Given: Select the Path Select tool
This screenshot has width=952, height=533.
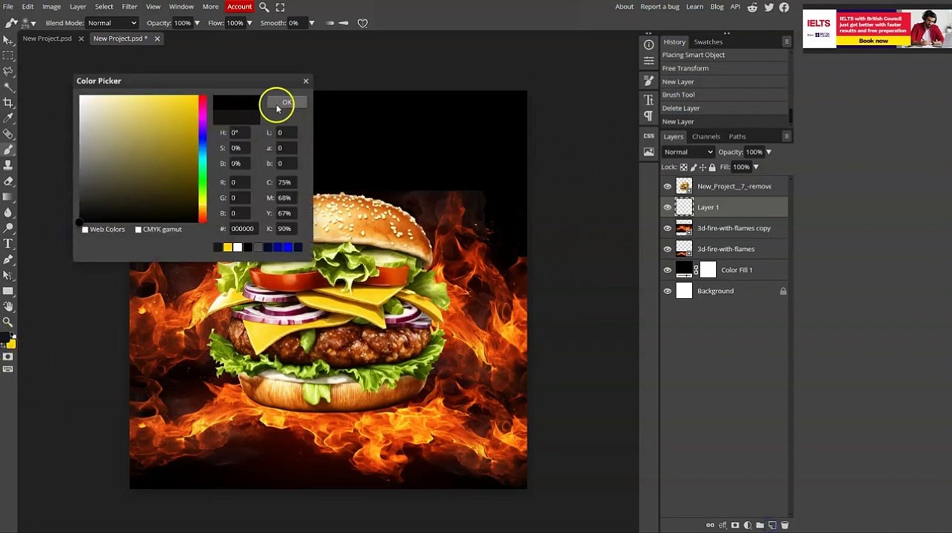Looking at the screenshot, I should click(8, 275).
